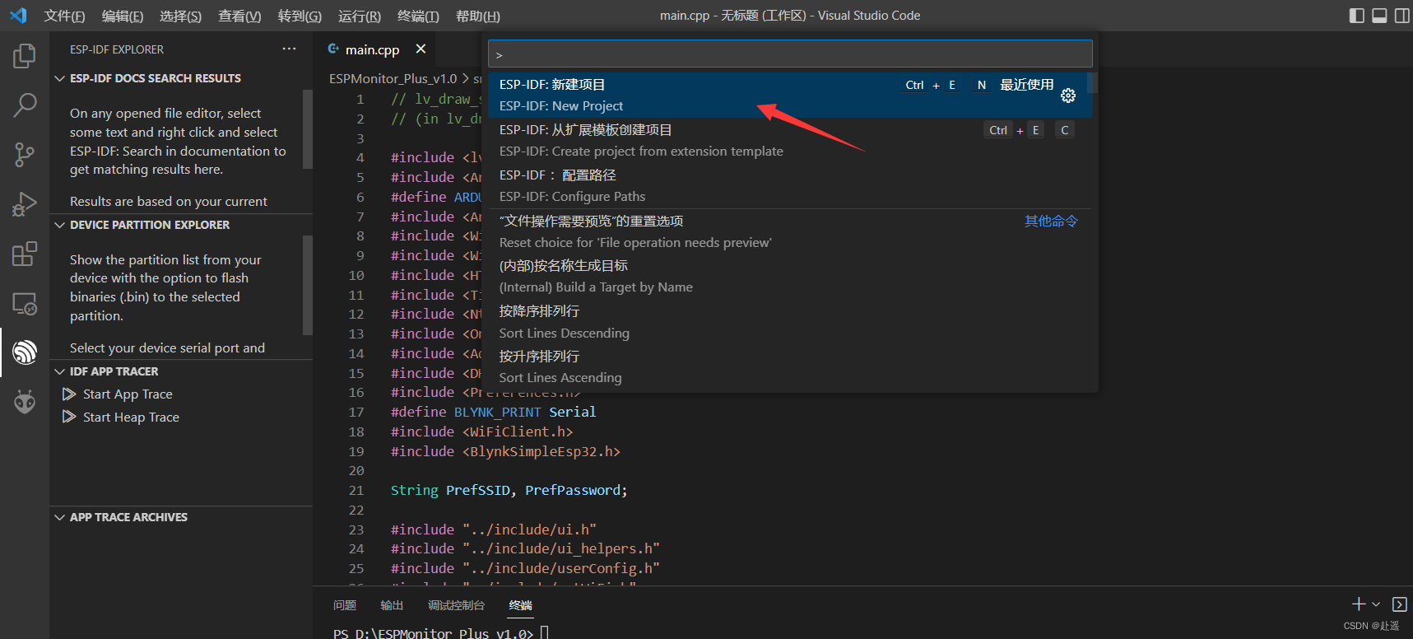Viewport: 1413px width, 639px height.
Task: Click into the command palette input field
Action: [x=790, y=54]
